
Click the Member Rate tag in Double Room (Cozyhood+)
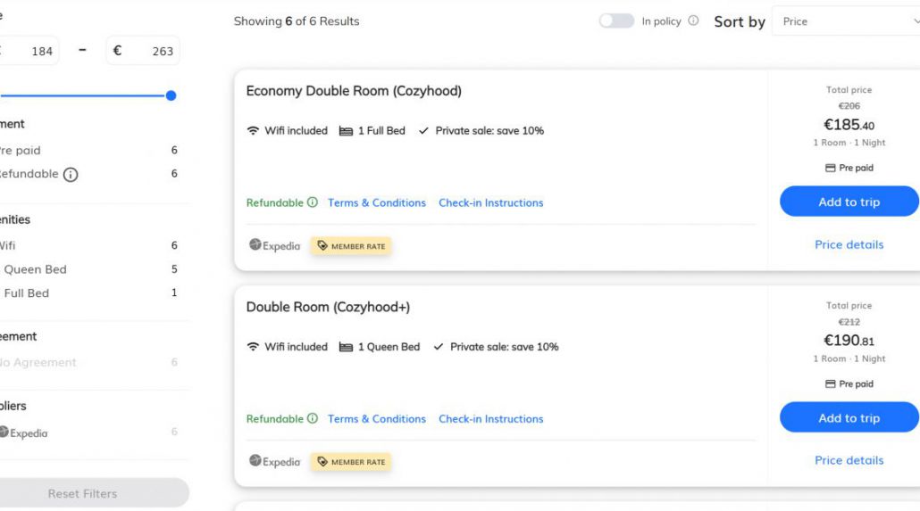(x=351, y=462)
